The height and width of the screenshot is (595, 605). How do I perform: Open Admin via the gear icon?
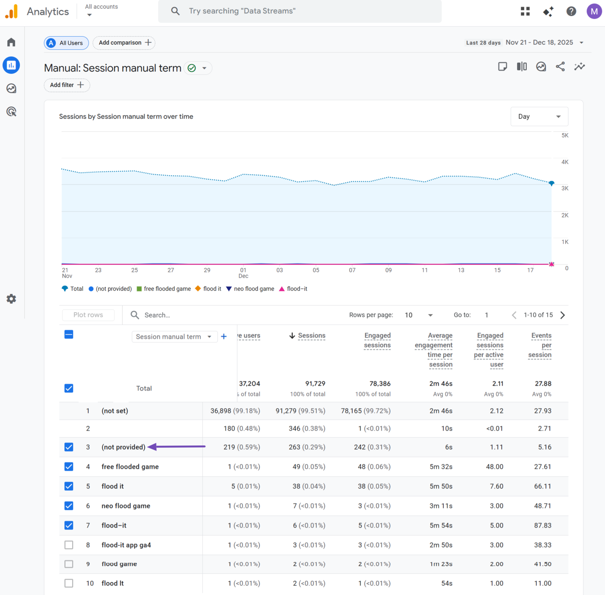pos(11,298)
